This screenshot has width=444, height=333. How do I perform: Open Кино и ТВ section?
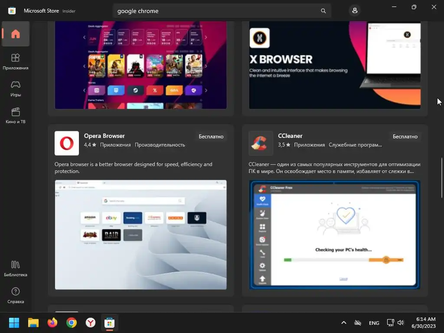click(16, 115)
